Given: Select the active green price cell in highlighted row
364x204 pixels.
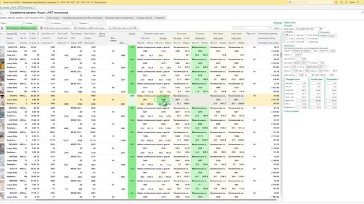Looking at the screenshot, I should [163, 100].
